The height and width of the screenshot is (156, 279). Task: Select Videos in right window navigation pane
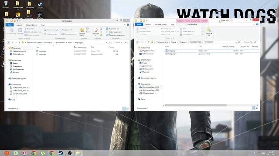143,63
